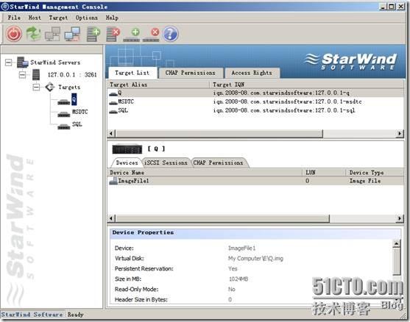Open the Help menu
Screen dimensions: 410x322
click(x=112, y=18)
